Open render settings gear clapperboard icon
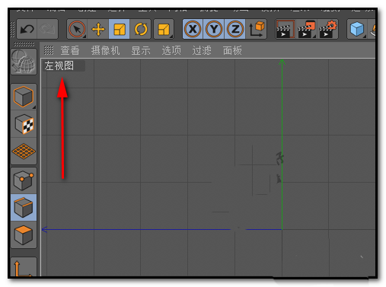This screenshot has width=386, height=287. click(327, 29)
